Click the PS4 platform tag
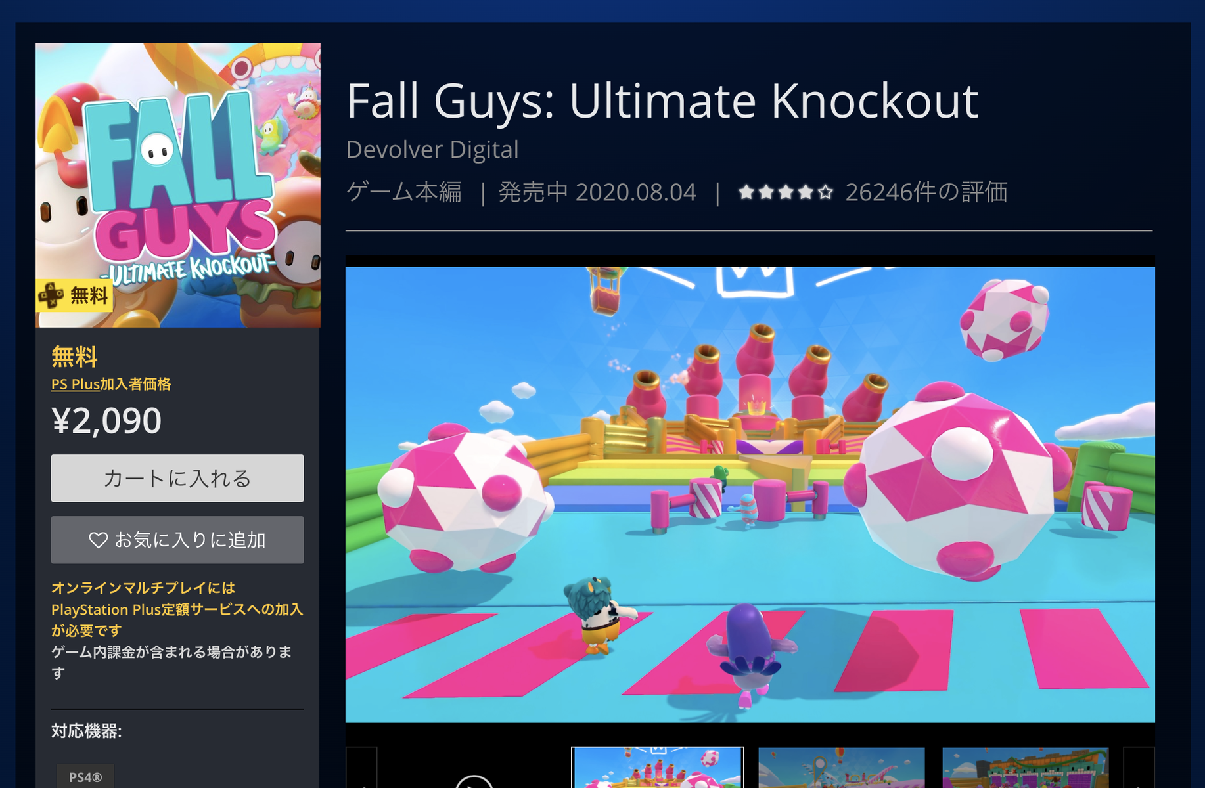 point(85,777)
